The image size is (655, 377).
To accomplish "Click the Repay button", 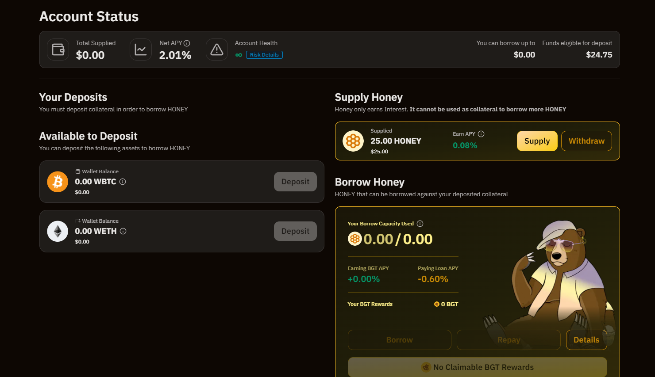I will tap(509, 340).
